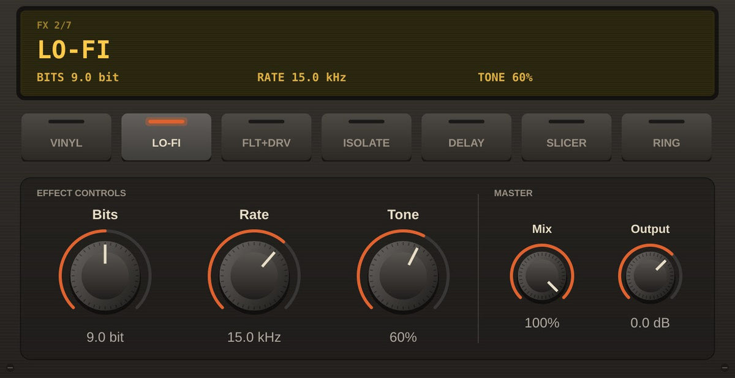Select the VINYL effect button
The width and height of the screenshot is (735, 378).
coord(66,137)
